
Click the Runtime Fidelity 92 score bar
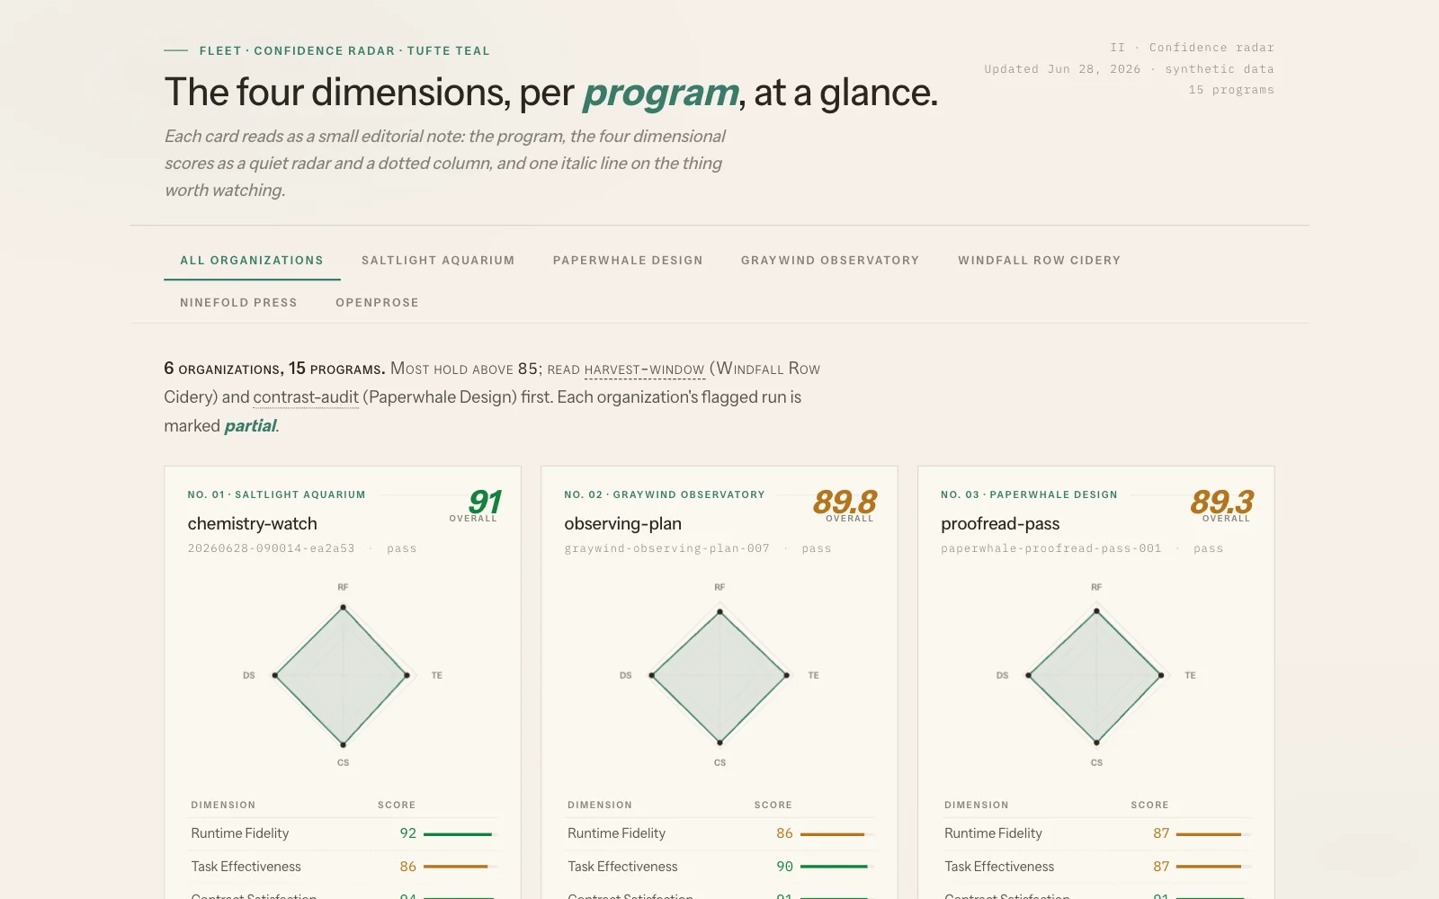coord(459,834)
